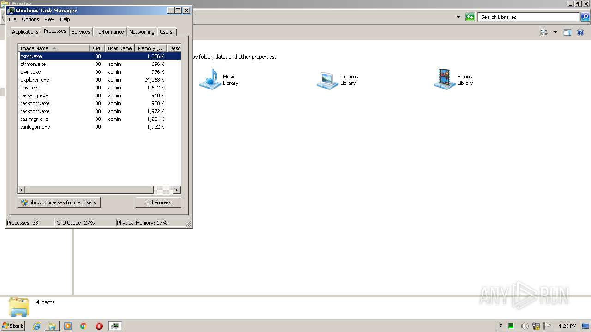Select the taskhost.exe row using 920 K

click(99, 103)
